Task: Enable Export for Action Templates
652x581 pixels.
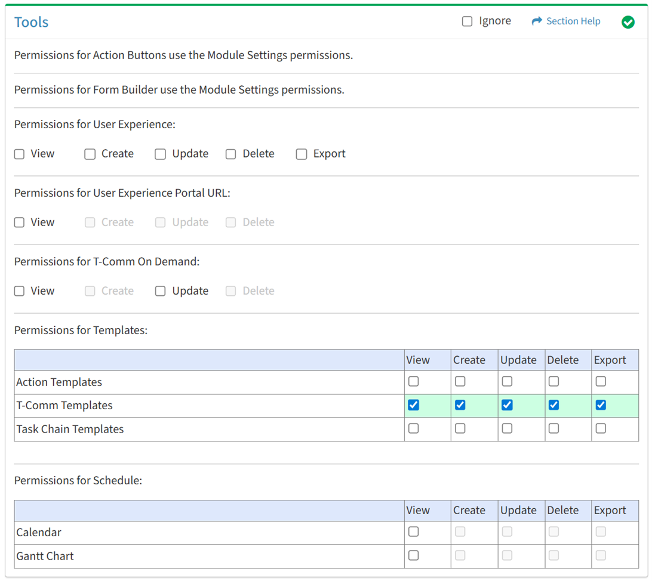Action: [x=601, y=381]
